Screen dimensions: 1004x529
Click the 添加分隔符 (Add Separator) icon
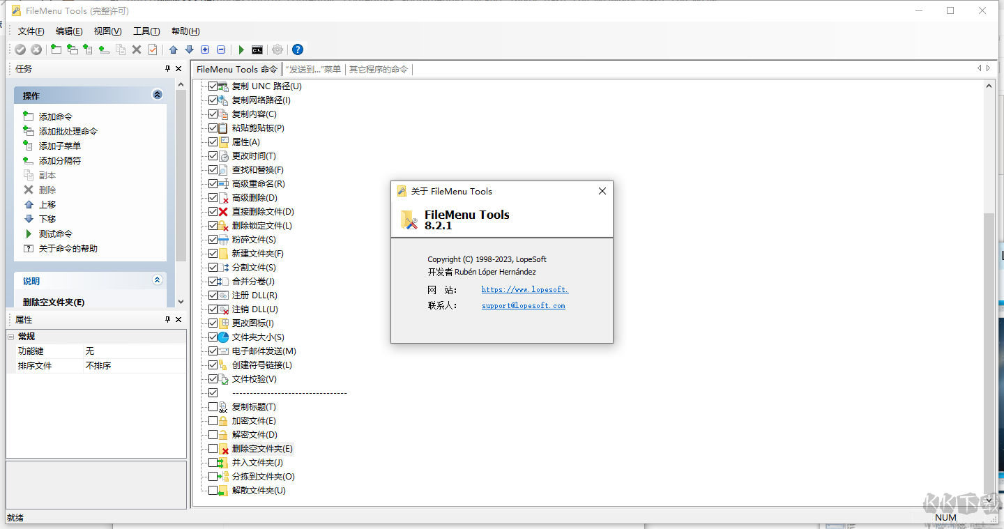coord(103,49)
